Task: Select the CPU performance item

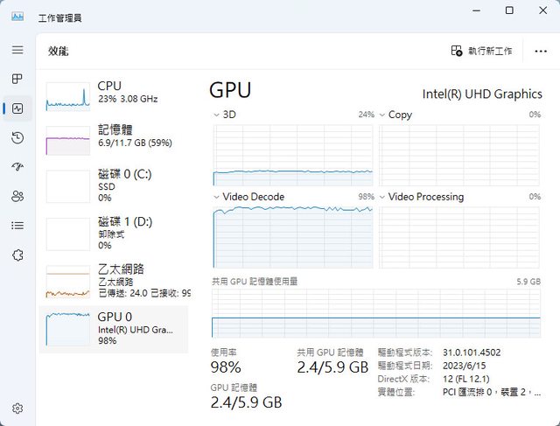Action: [x=114, y=93]
